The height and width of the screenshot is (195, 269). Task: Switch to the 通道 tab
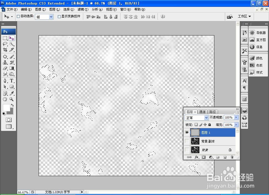[203, 112]
